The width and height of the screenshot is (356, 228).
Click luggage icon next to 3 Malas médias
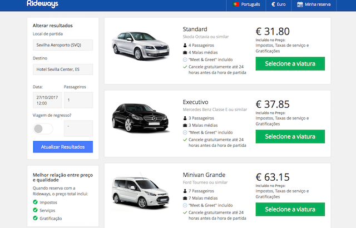point(185,126)
